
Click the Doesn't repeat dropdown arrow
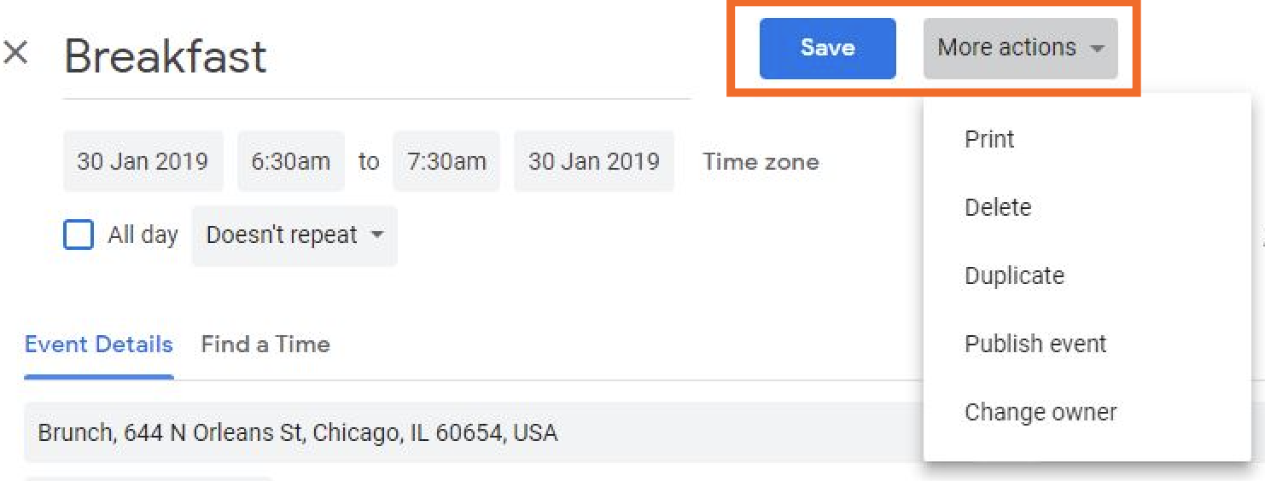point(377,235)
